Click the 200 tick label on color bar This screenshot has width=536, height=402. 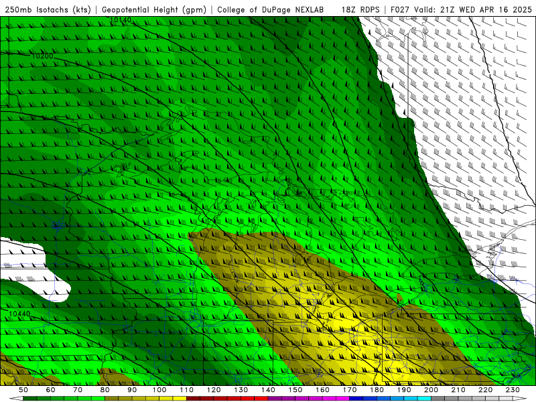(x=431, y=390)
